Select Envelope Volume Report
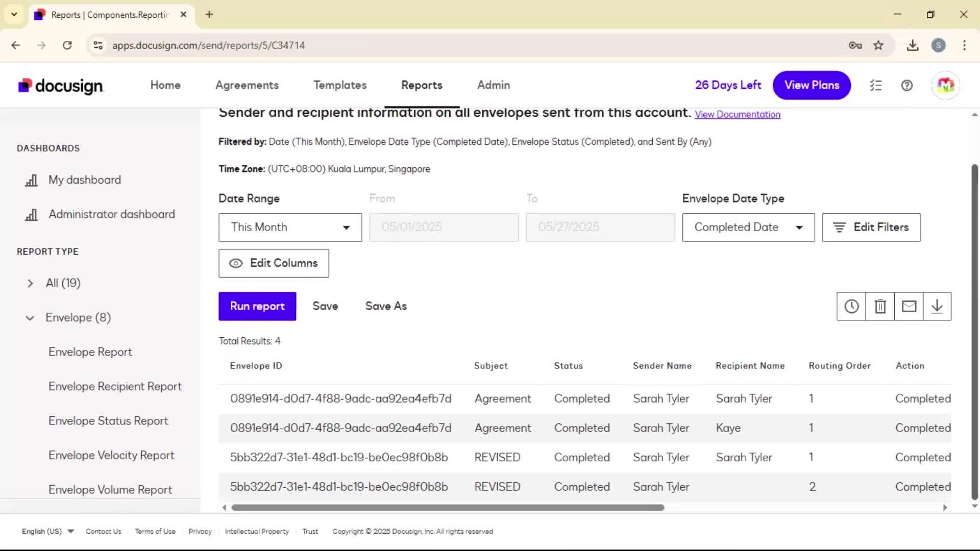Image resolution: width=980 pixels, height=551 pixels. (x=110, y=490)
